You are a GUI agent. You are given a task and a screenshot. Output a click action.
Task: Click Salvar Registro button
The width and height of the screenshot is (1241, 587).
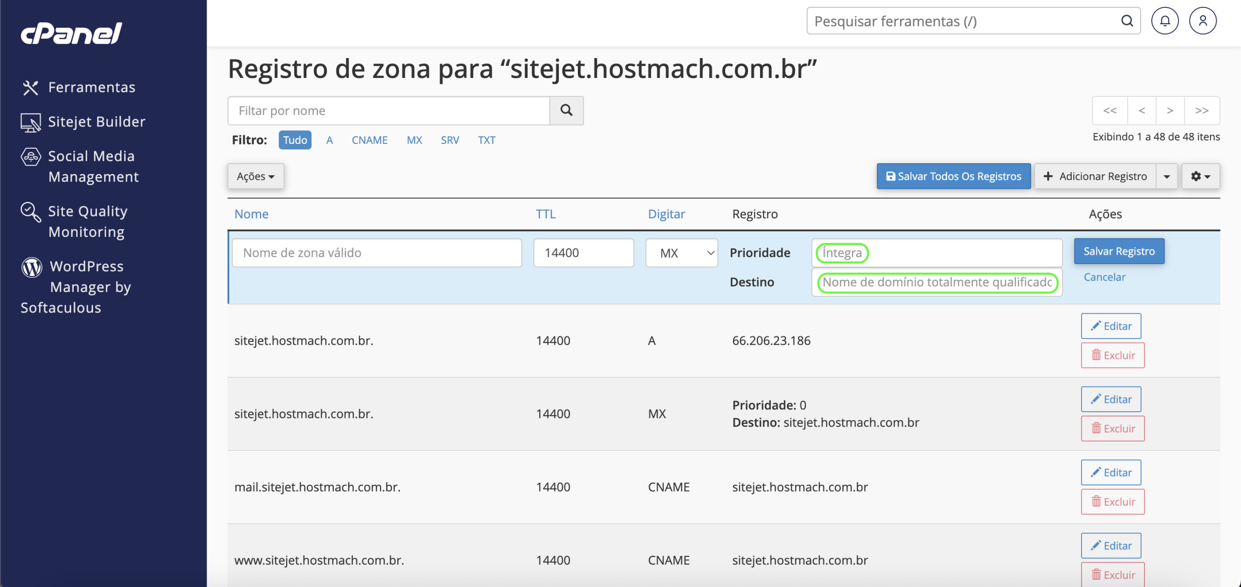(1119, 251)
